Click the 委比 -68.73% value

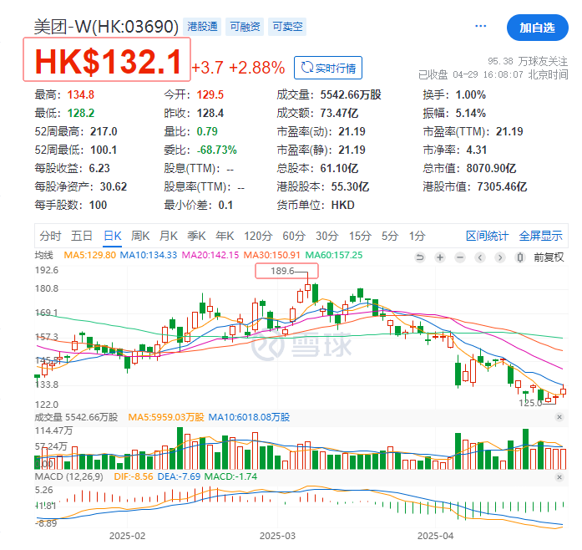point(216,150)
